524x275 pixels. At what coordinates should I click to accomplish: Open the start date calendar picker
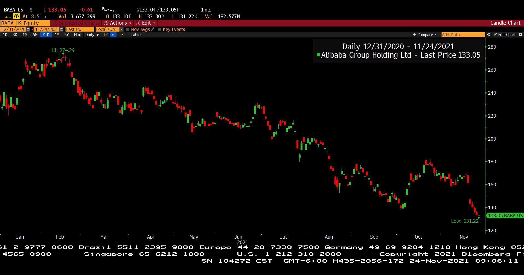(x=28, y=29)
